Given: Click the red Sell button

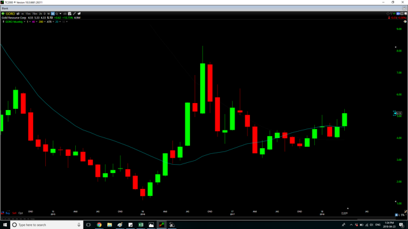Looking at the screenshot, I should pos(14,213).
